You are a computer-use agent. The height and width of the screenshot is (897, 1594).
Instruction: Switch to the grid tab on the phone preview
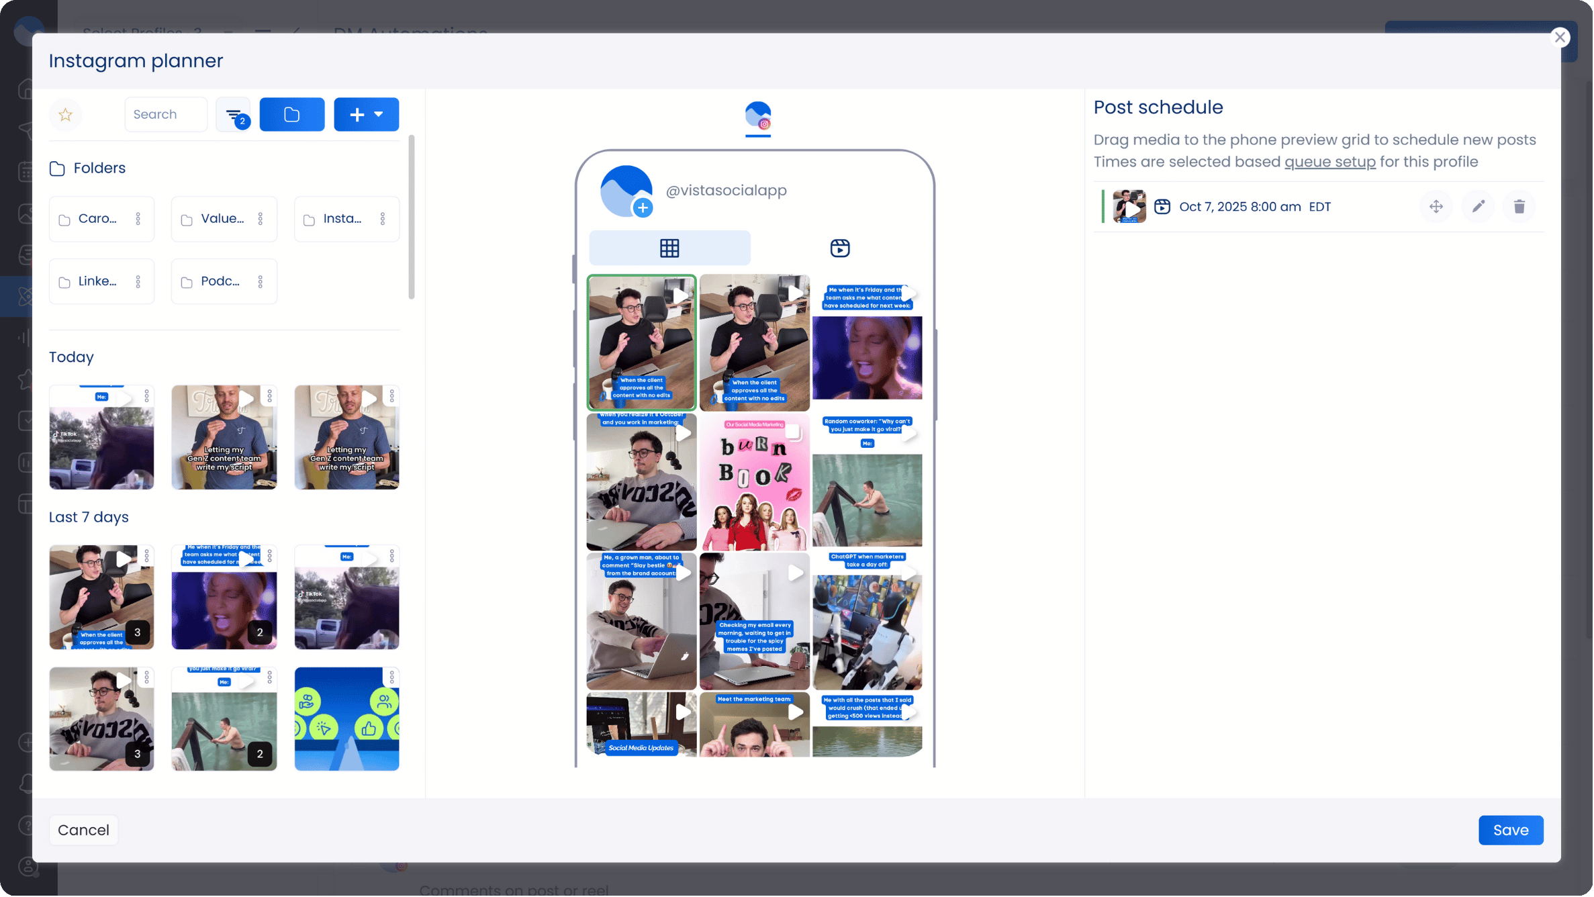(669, 247)
